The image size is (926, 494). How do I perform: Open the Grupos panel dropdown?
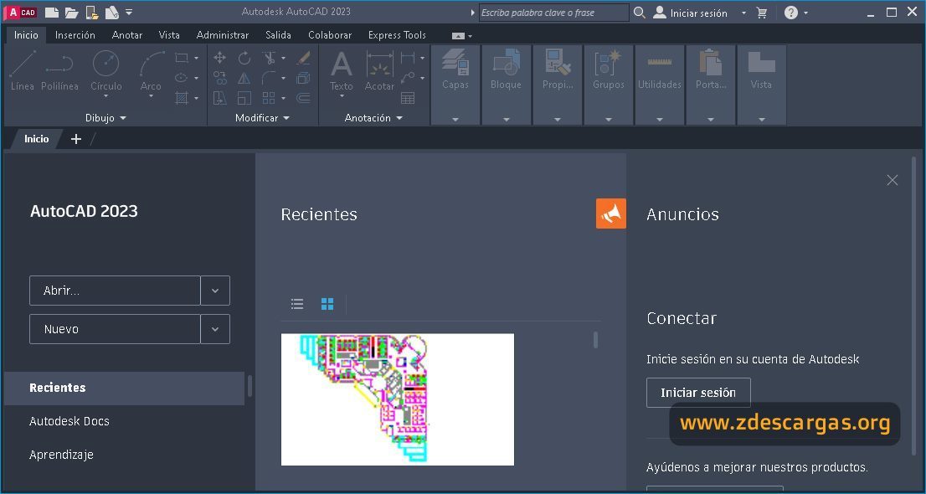(609, 120)
